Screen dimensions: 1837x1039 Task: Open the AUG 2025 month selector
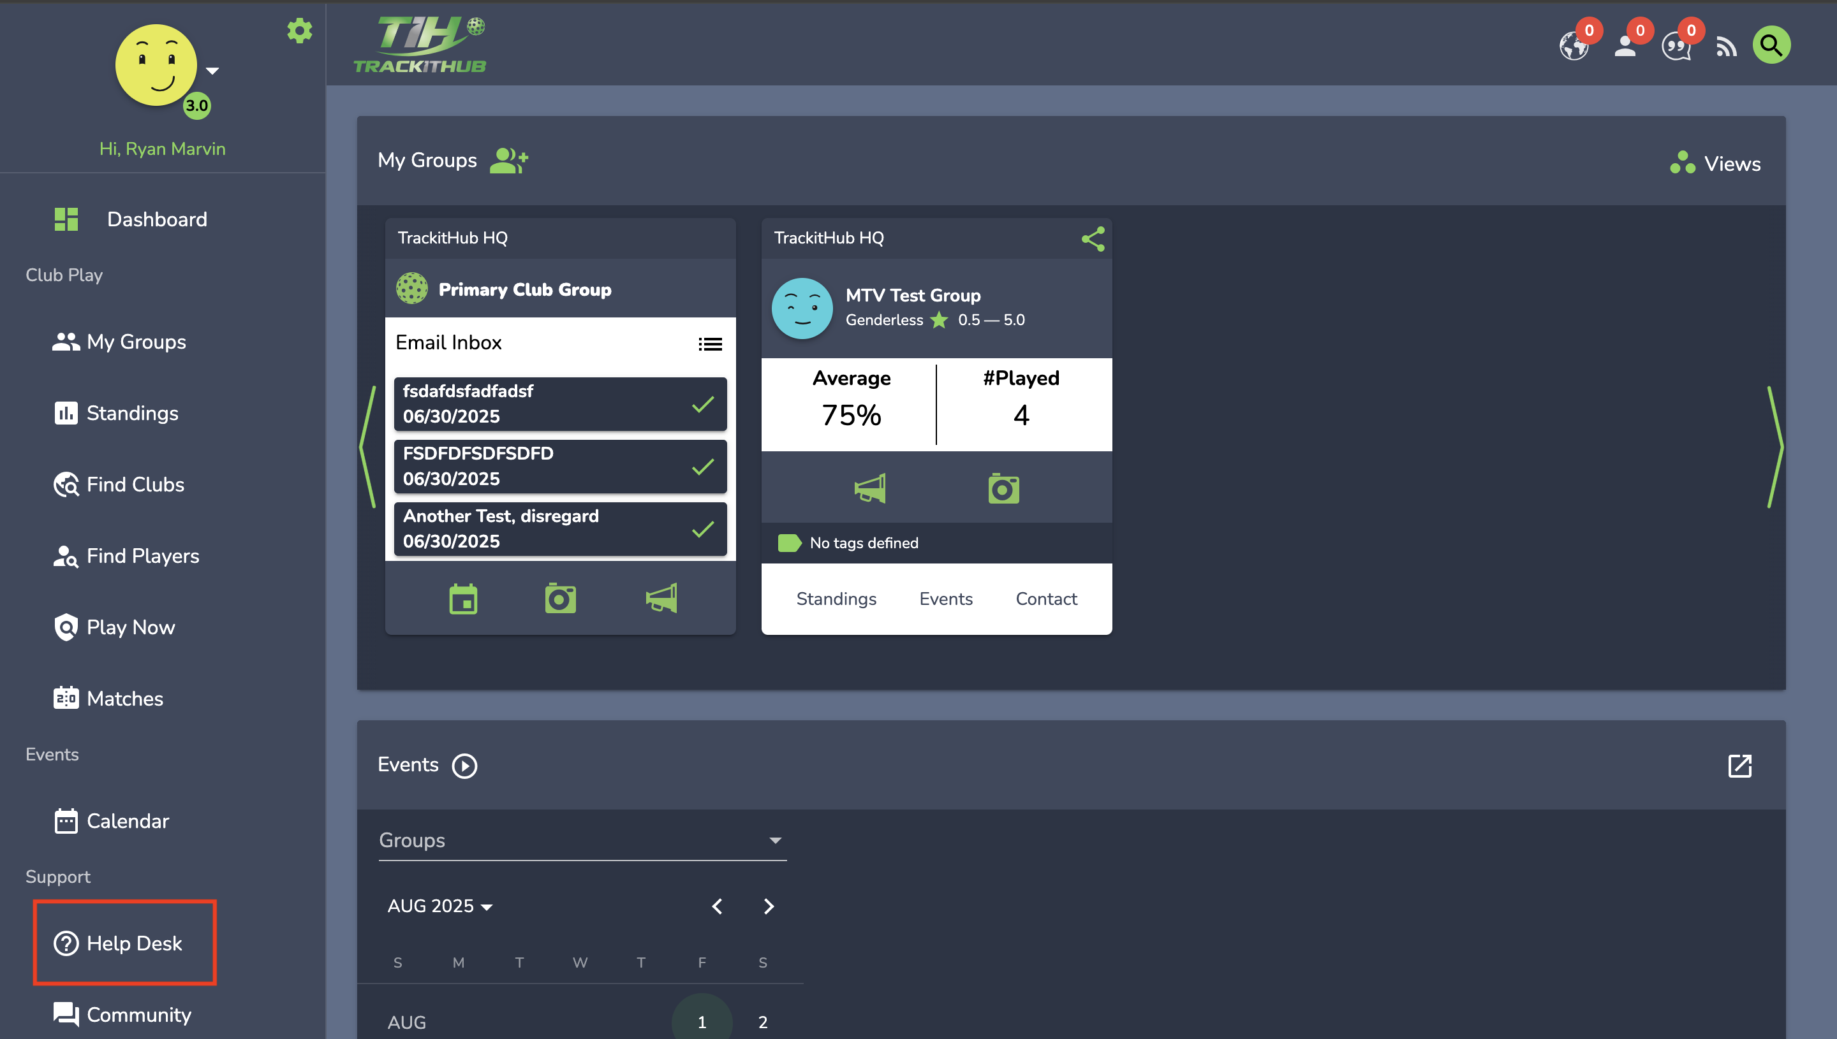[439, 906]
